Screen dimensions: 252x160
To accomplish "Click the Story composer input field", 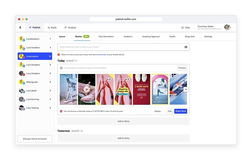I will pos(123,47).
